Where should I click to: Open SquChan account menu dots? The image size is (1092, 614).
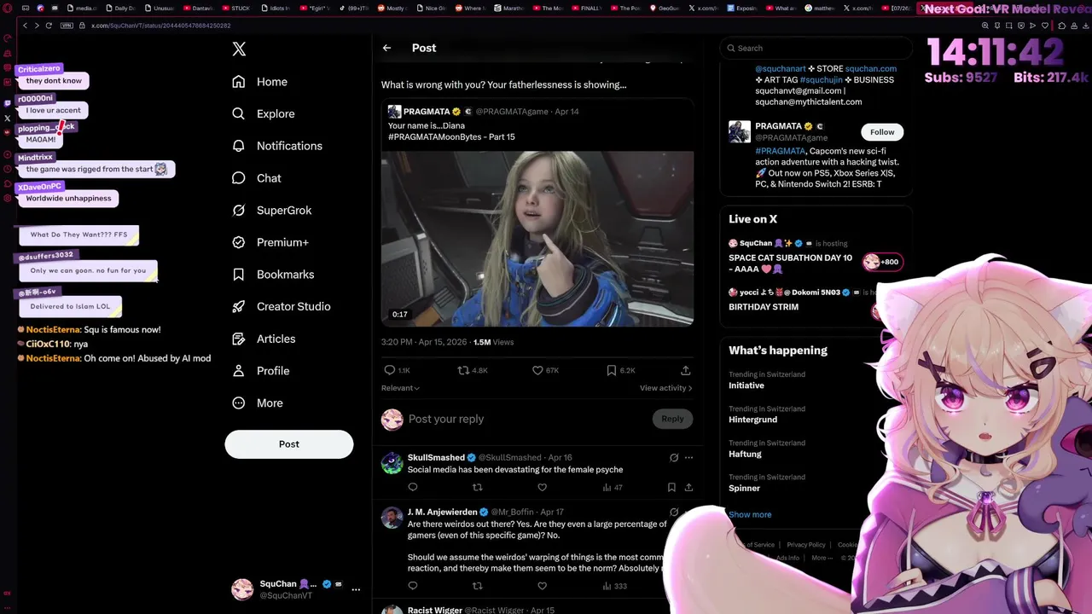pos(356,589)
